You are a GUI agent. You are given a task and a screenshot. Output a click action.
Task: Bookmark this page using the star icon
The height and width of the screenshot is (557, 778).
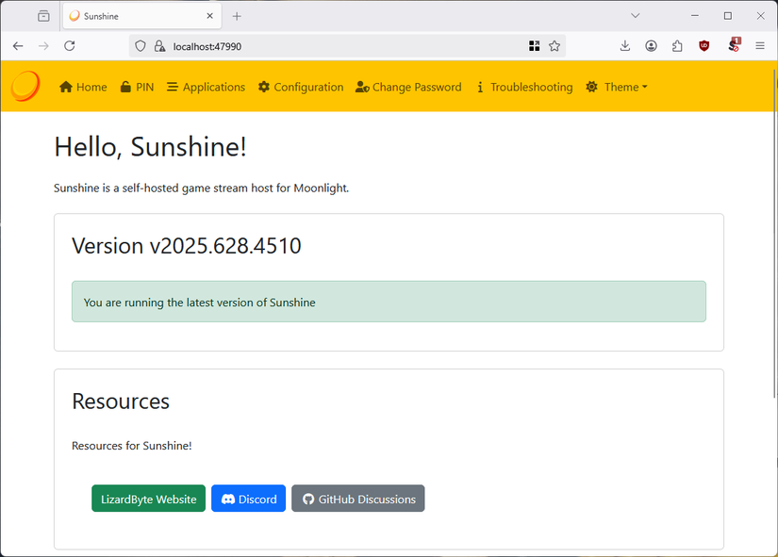[555, 45]
